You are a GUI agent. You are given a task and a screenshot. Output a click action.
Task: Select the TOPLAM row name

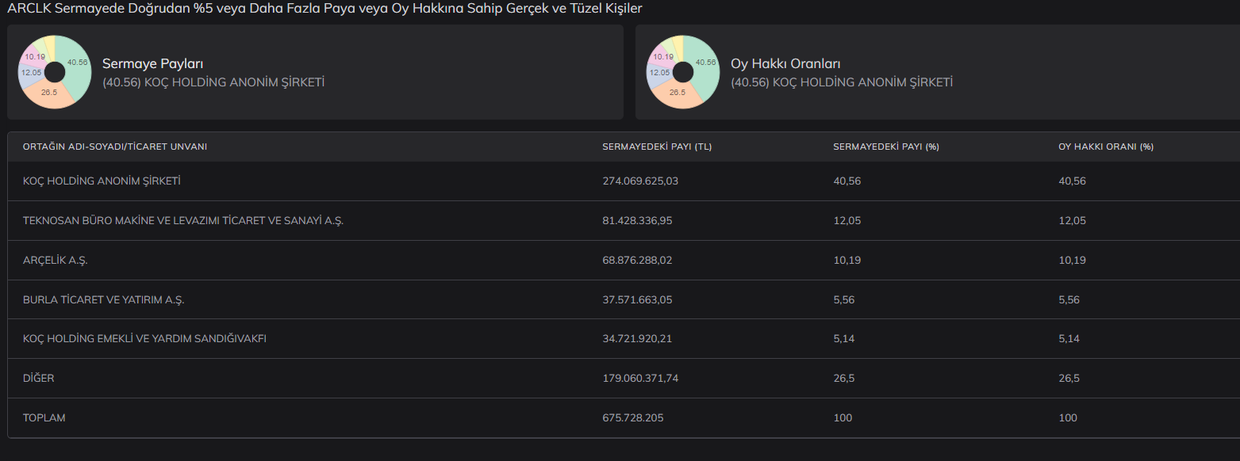click(44, 417)
